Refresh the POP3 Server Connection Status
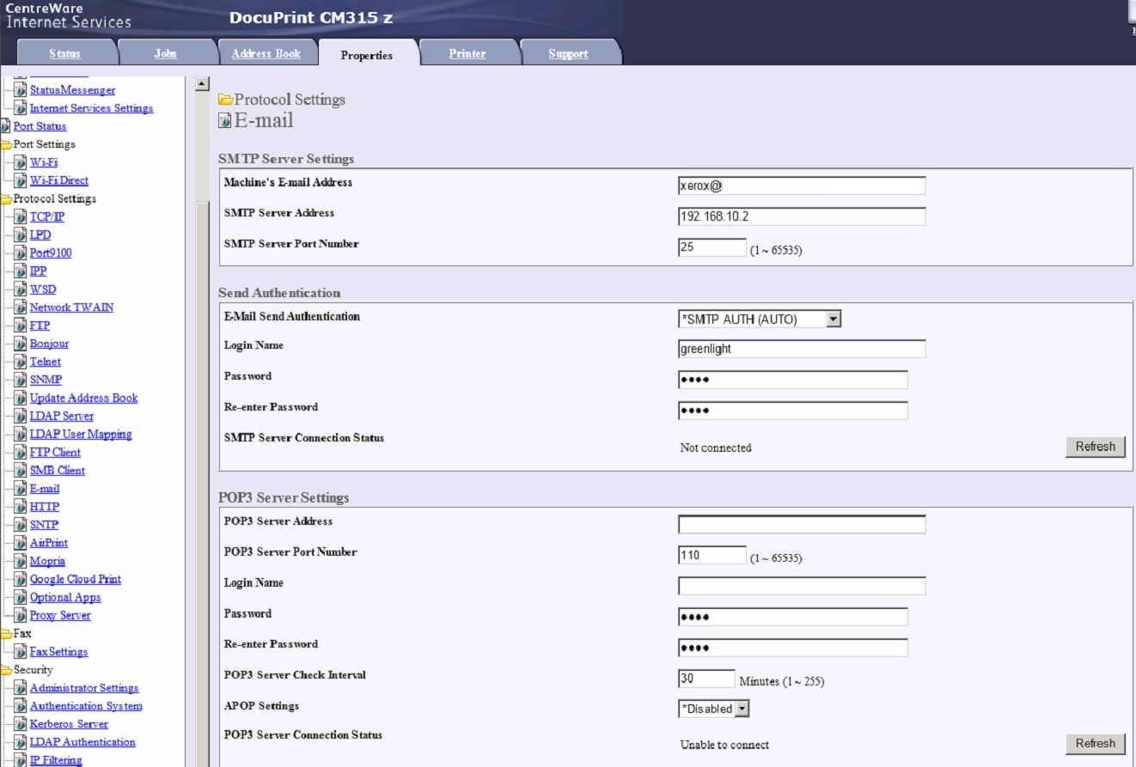Viewport: 1136px width, 767px height. pos(1096,744)
